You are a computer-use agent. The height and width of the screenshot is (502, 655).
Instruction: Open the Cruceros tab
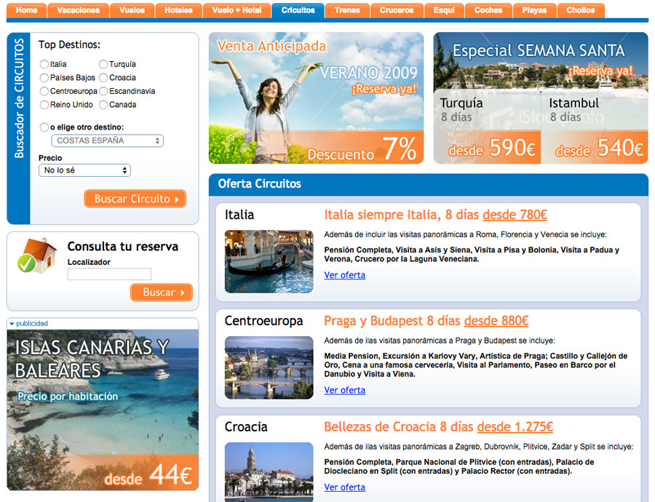[397, 10]
